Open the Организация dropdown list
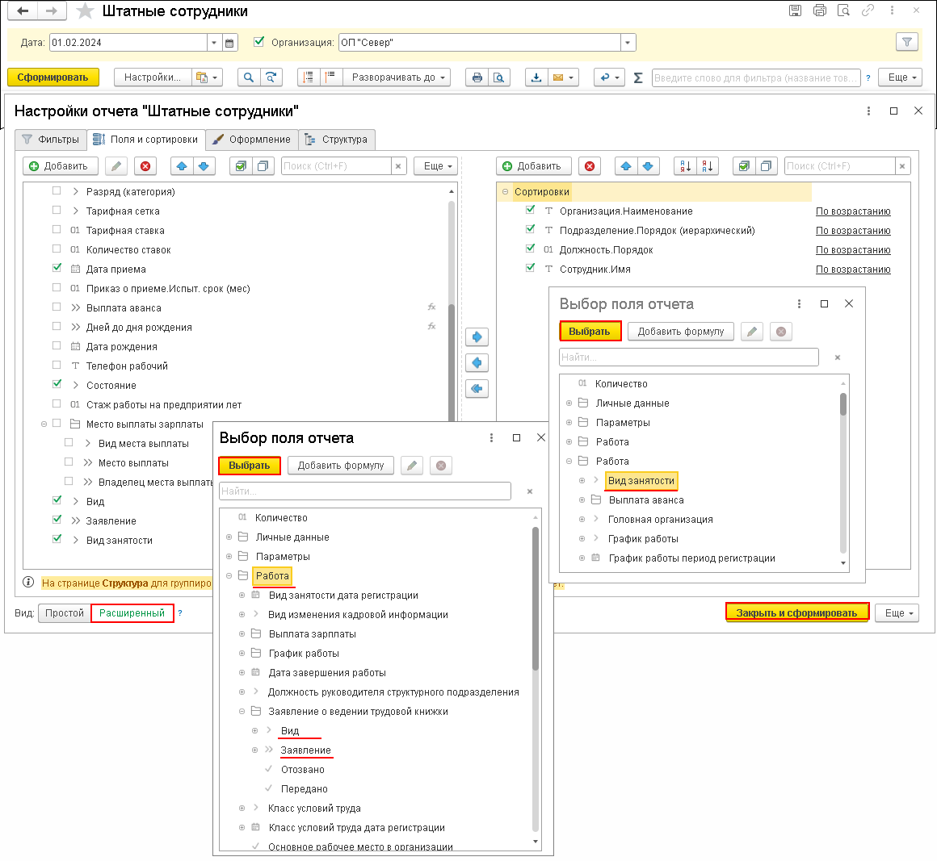The width and height of the screenshot is (937, 861). [x=628, y=43]
